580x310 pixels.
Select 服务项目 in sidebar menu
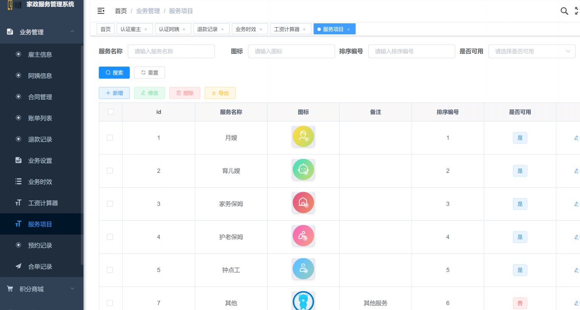[42, 224]
